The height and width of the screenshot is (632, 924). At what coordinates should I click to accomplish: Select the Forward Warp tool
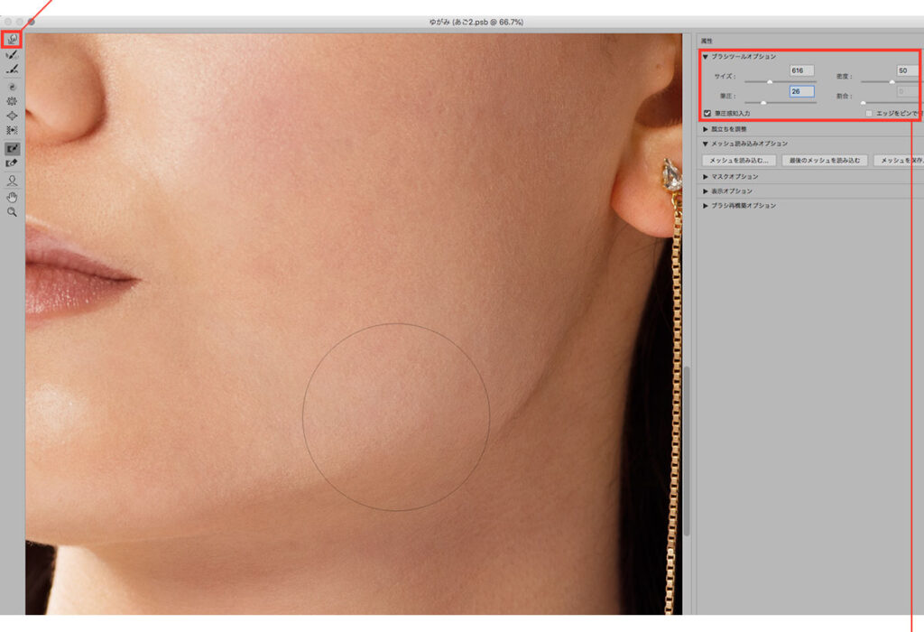click(12, 39)
